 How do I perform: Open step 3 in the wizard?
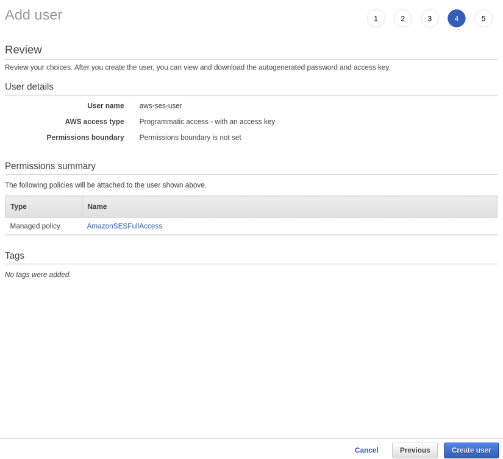(x=429, y=18)
